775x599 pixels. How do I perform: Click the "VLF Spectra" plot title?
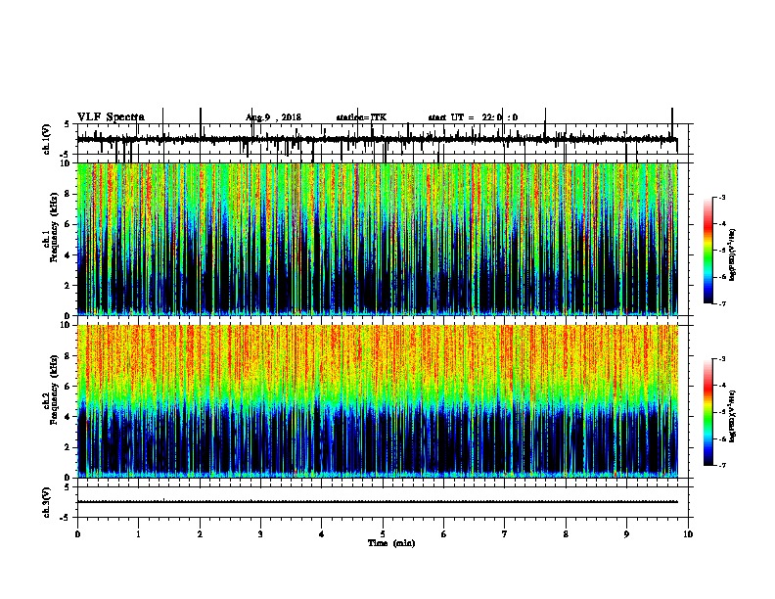[x=111, y=117]
